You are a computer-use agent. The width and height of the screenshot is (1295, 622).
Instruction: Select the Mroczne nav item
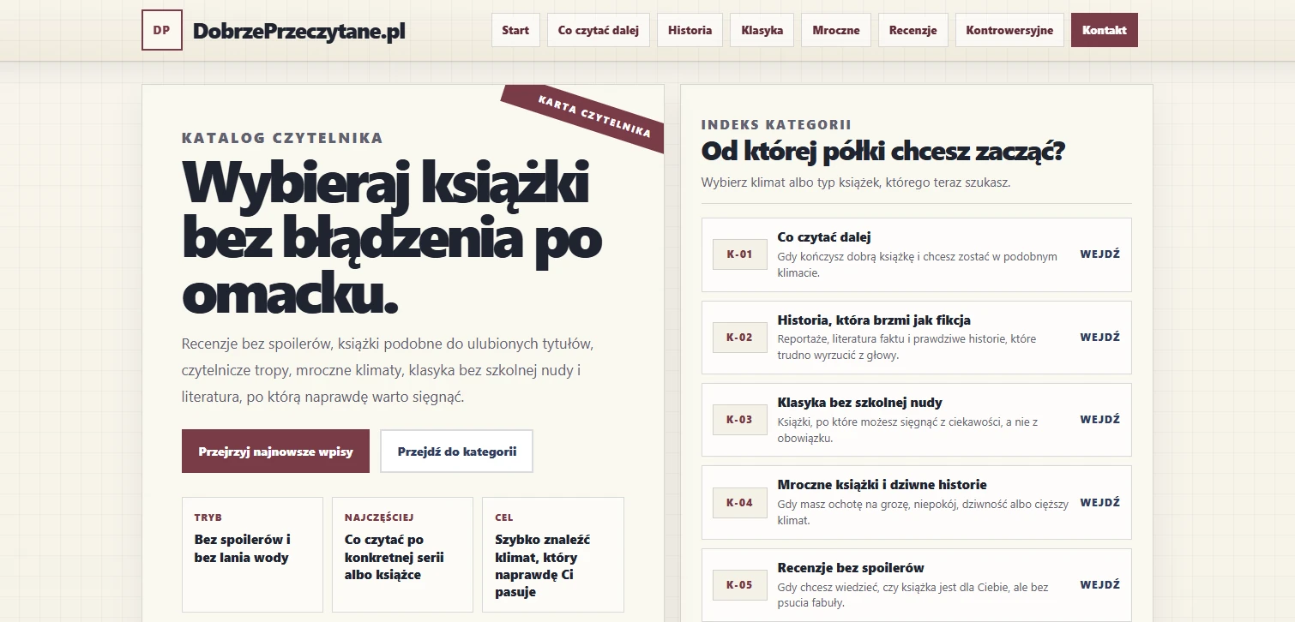point(836,30)
